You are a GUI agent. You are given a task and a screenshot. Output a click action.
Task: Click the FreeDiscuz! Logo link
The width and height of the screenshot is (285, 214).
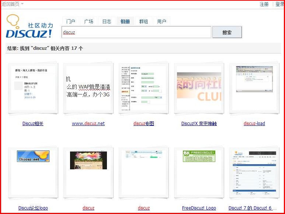[x=199, y=208]
